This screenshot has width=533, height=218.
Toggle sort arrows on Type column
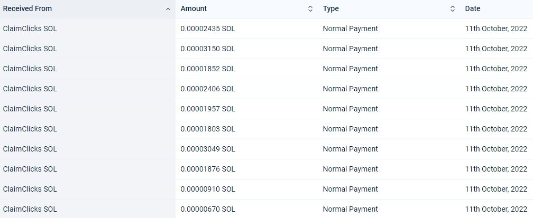point(453,9)
